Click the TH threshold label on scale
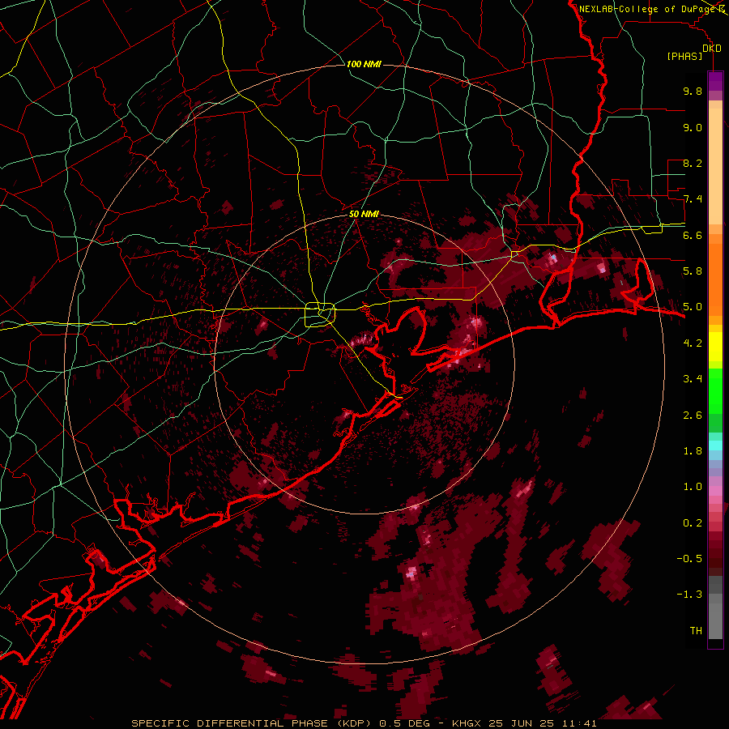This screenshot has width=729, height=729. 696,631
